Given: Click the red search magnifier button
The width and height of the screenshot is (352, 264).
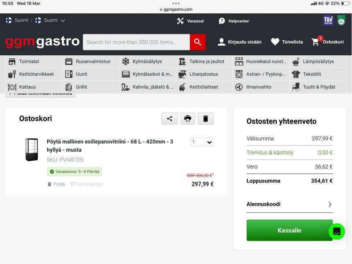Looking at the screenshot, I should [x=198, y=42].
